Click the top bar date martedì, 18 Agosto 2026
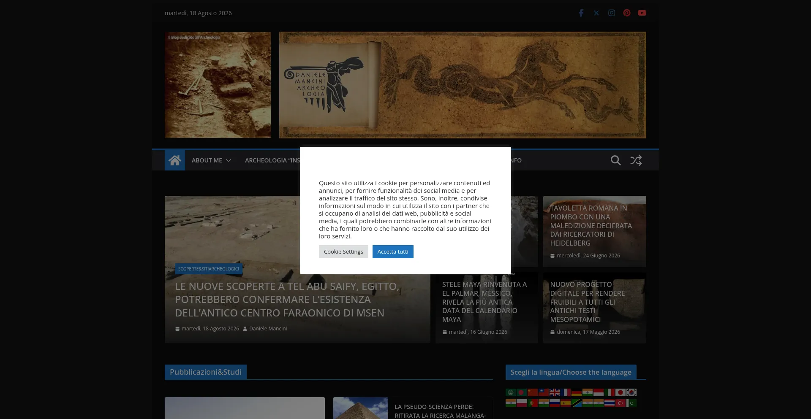The image size is (811, 419). [198, 13]
